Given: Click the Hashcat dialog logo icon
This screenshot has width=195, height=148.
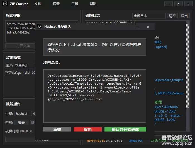Looking at the screenshot, I should point(39,26).
